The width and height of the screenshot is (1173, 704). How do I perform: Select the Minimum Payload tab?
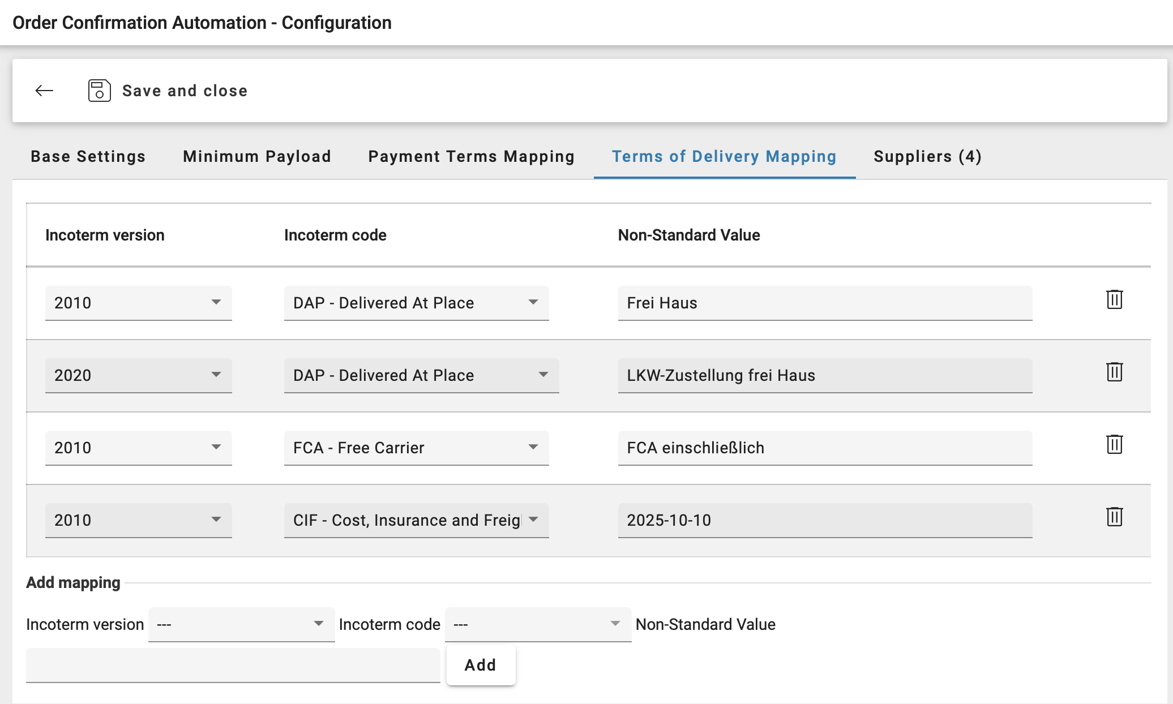point(256,157)
